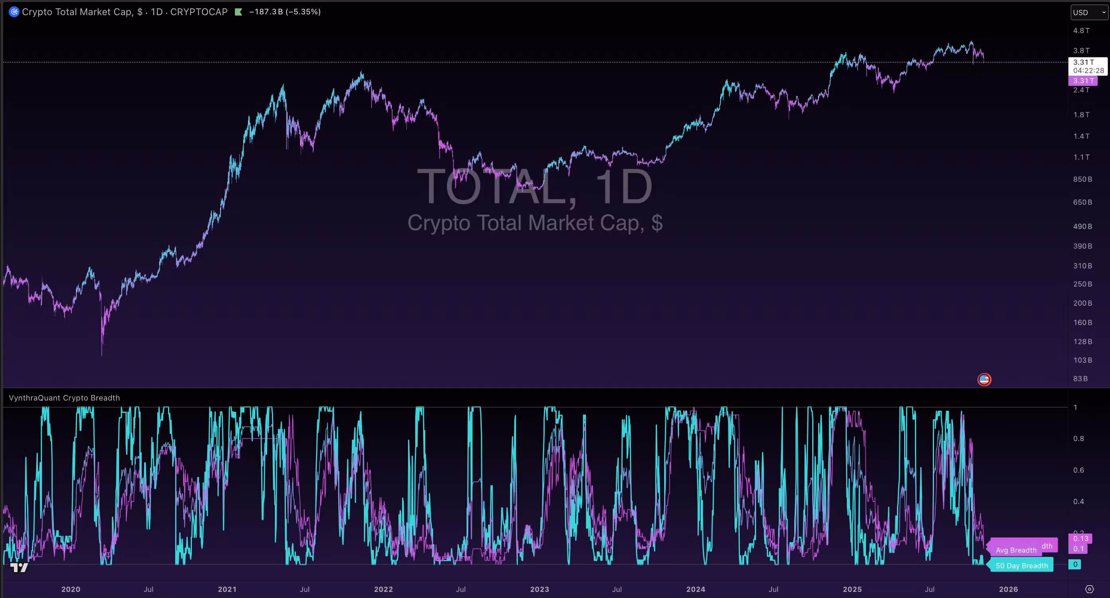Image resolution: width=1110 pixels, height=598 pixels.
Task: Click the green market status flag icon
Action: (238, 12)
